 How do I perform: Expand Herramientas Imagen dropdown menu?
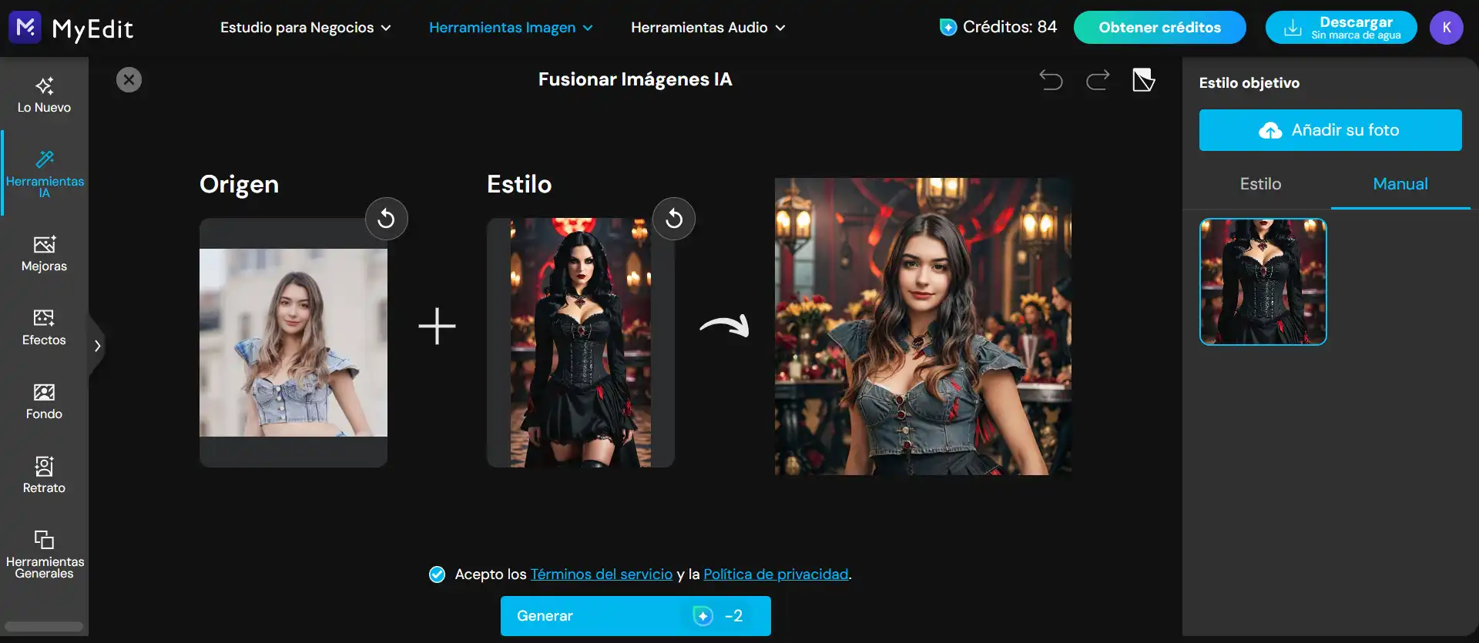tap(511, 28)
